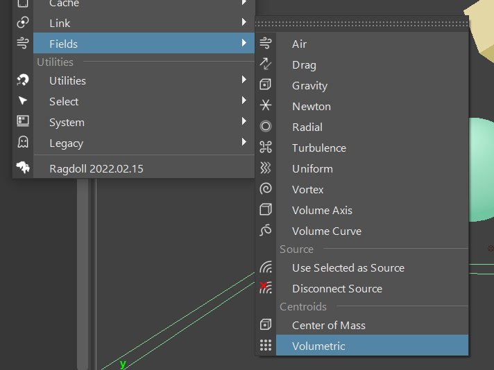
Task: Click the Volume Axis cube icon
Action: [x=265, y=210]
